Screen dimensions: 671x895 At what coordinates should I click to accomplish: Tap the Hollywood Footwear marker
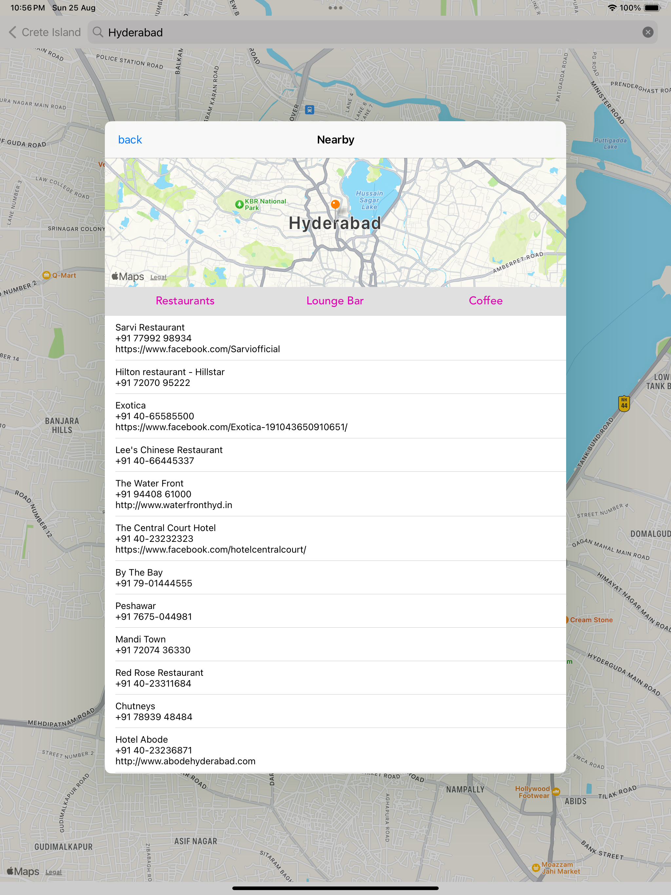tap(556, 792)
